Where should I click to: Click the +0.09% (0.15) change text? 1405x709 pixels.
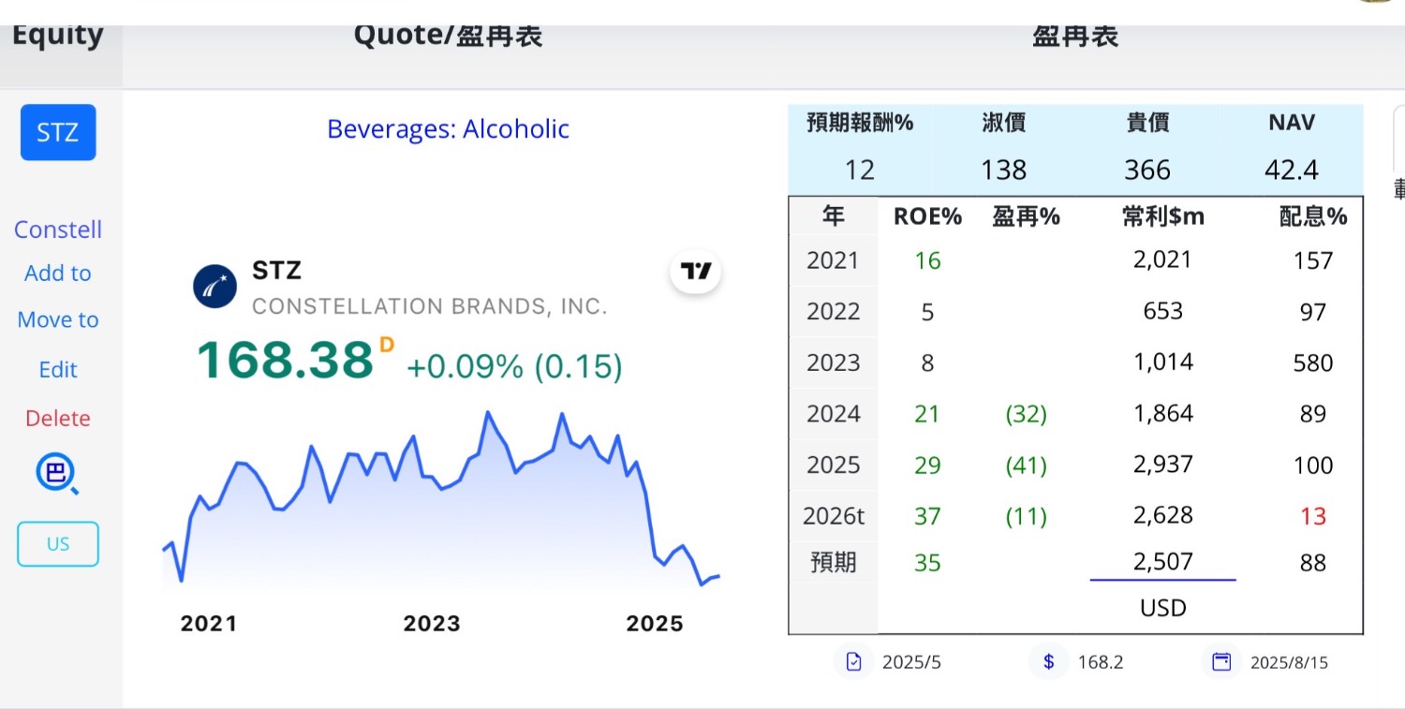coord(514,366)
